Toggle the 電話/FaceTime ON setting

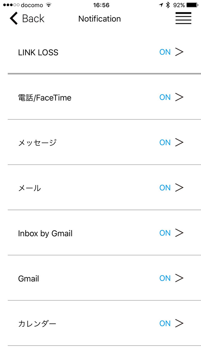click(165, 97)
